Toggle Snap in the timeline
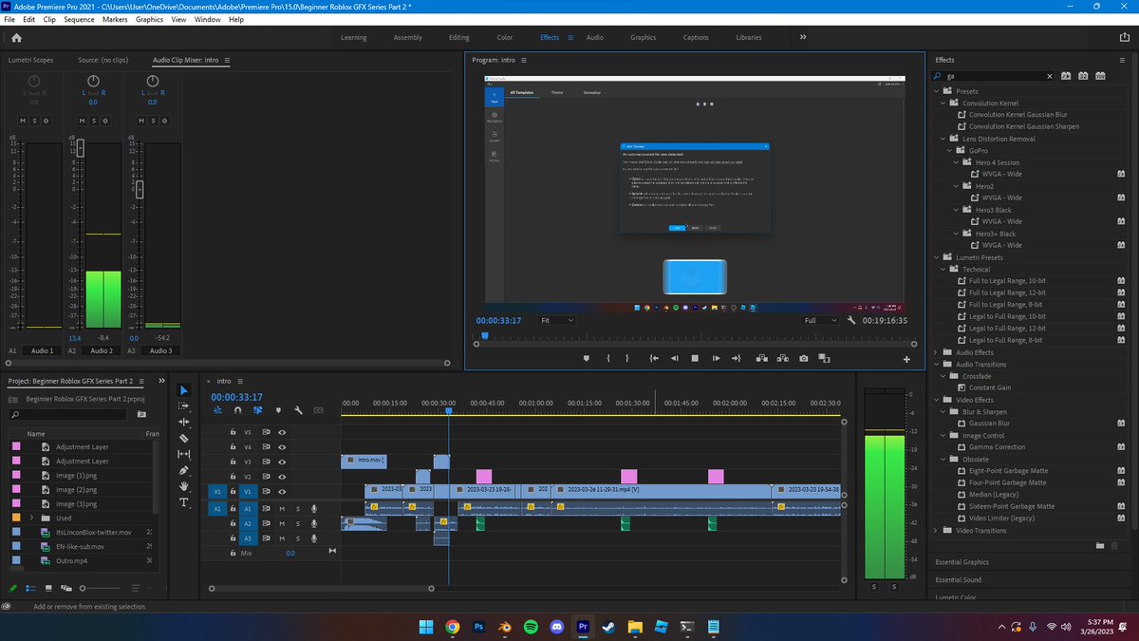This screenshot has height=641, width=1139. click(x=237, y=410)
